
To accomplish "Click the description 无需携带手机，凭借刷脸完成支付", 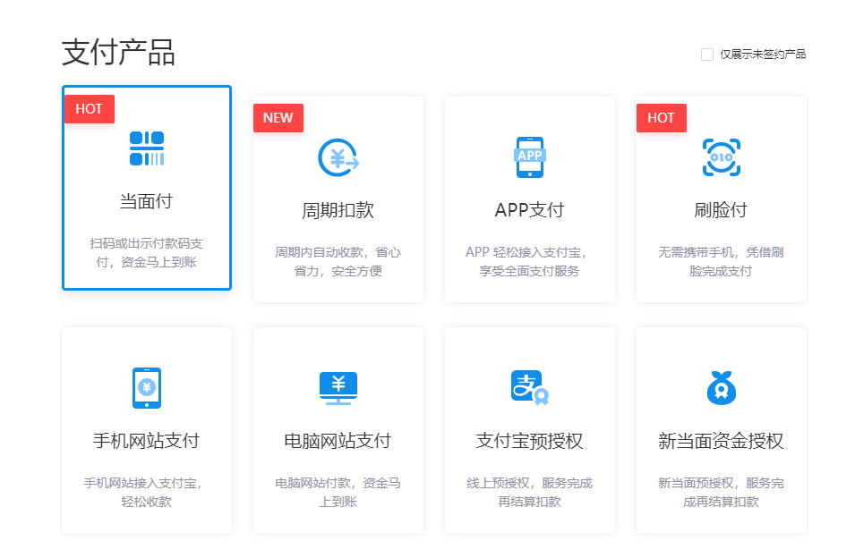I will coord(721,261).
